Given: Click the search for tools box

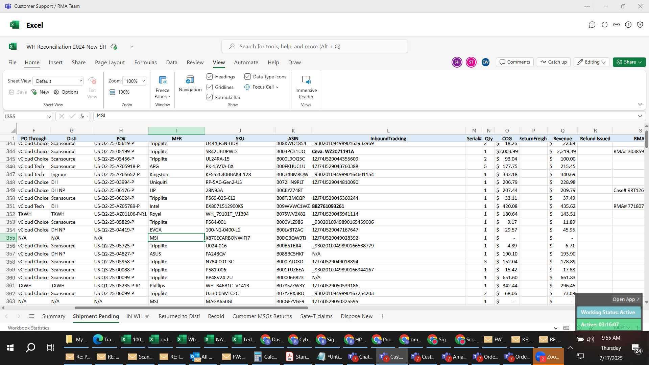Looking at the screenshot, I should click(x=314, y=47).
